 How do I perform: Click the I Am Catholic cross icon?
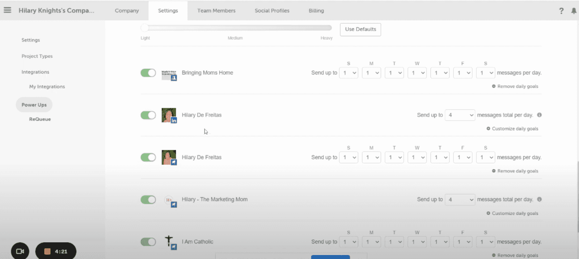click(x=169, y=242)
